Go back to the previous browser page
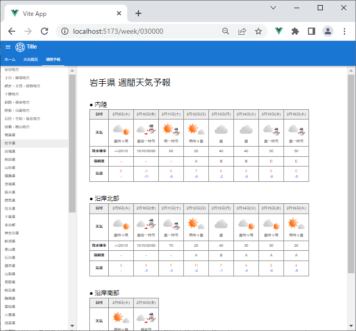Viewport: 356px width, 331px height. point(12,31)
